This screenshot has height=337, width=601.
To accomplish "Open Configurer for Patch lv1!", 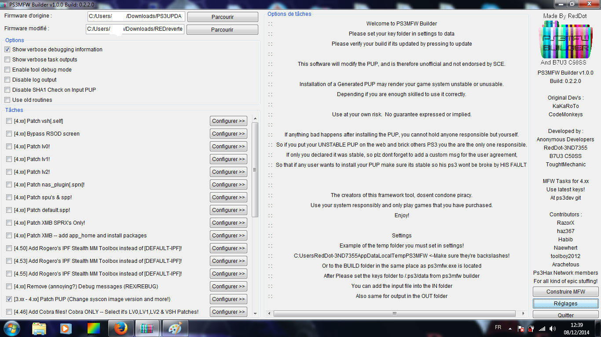I will [228, 159].
